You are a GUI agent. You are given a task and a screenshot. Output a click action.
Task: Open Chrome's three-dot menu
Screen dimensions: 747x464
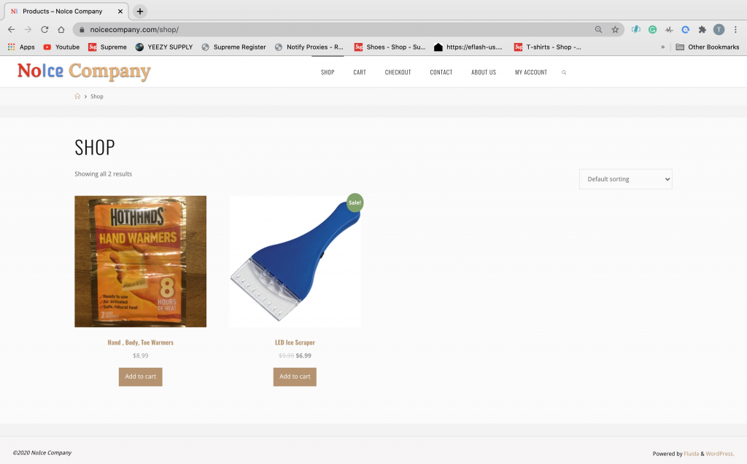pyautogui.click(x=735, y=30)
